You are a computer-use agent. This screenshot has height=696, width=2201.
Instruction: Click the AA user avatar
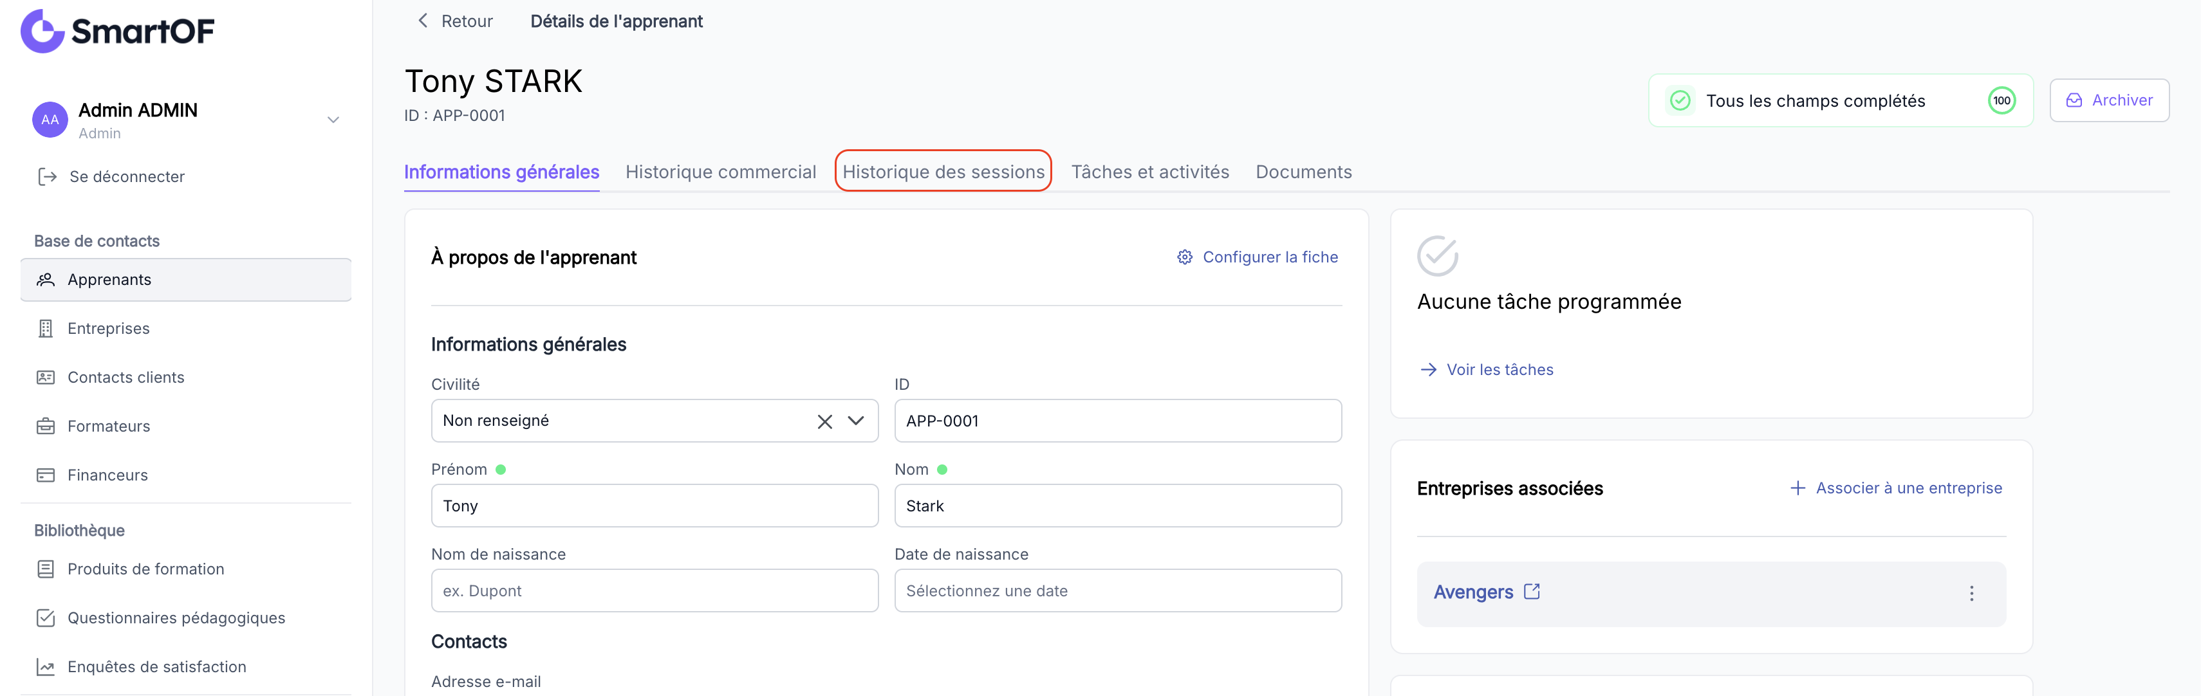click(x=50, y=120)
